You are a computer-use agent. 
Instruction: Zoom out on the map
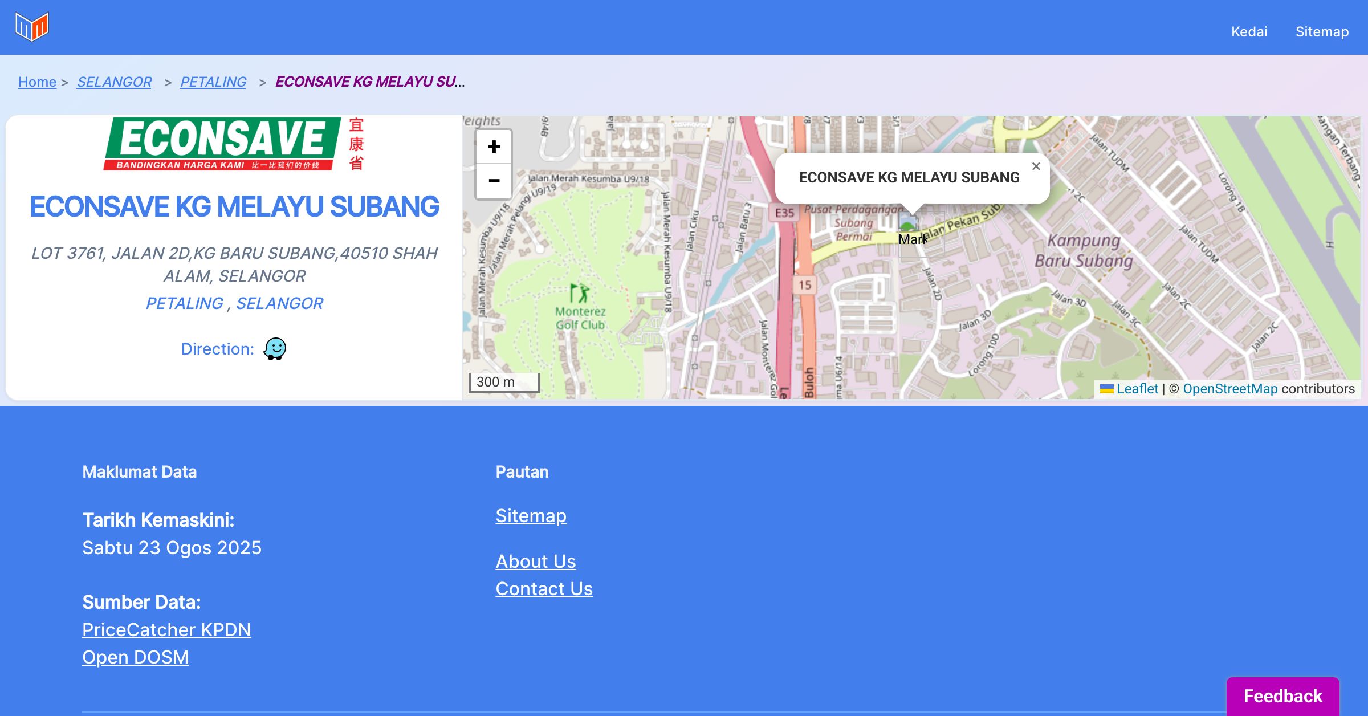[x=494, y=181]
